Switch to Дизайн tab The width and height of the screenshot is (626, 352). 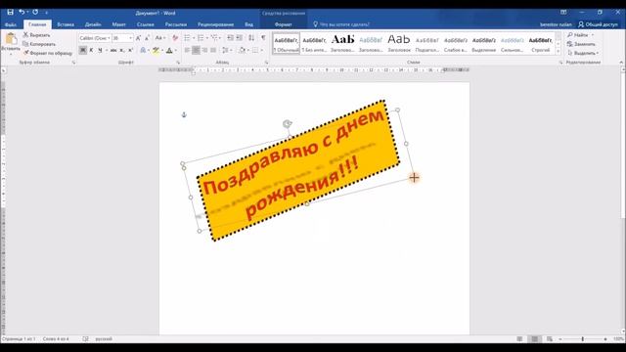93,24
